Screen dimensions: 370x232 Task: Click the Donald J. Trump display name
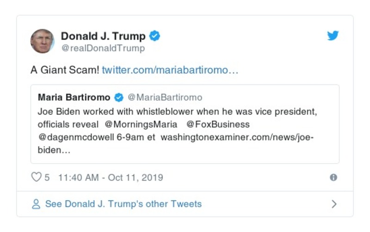pos(103,36)
